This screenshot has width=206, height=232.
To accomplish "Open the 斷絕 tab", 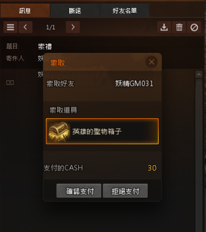I will tap(75, 10).
